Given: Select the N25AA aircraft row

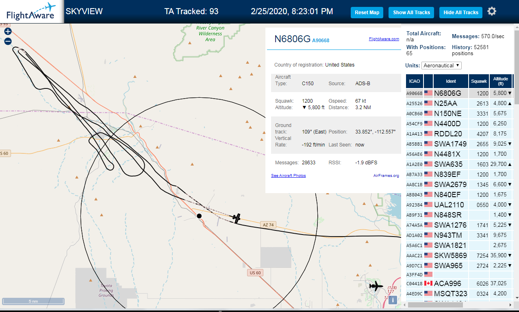Looking at the screenshot, I should [x=459, y=103].
